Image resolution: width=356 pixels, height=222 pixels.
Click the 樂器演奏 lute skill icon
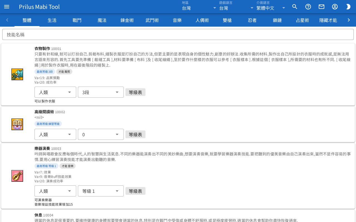tap(17, 176)
